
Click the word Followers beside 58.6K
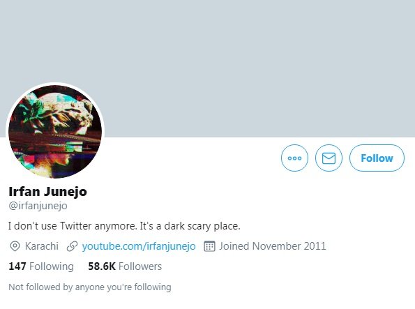[140, 266]
